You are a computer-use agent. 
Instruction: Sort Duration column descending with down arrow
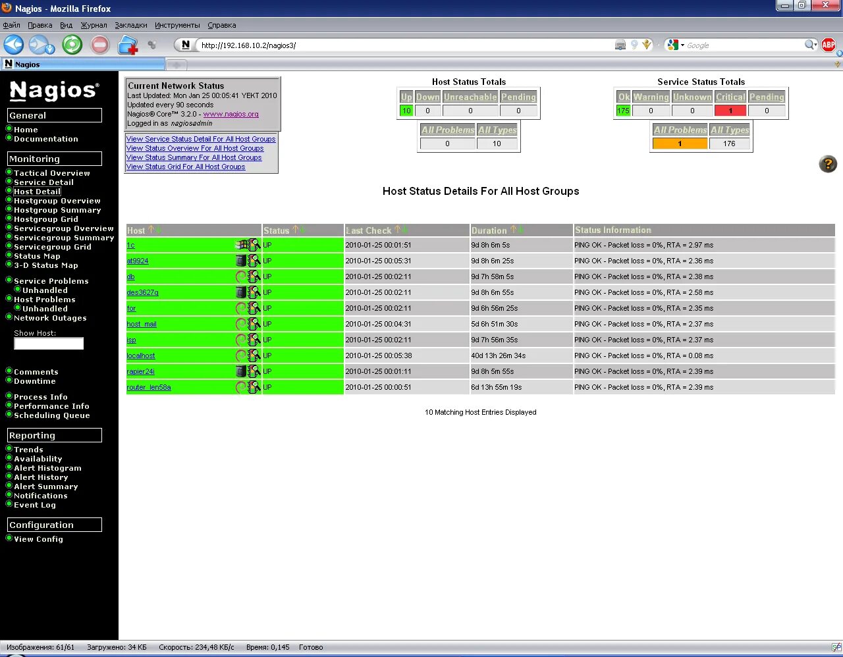[x=521, y=230]
